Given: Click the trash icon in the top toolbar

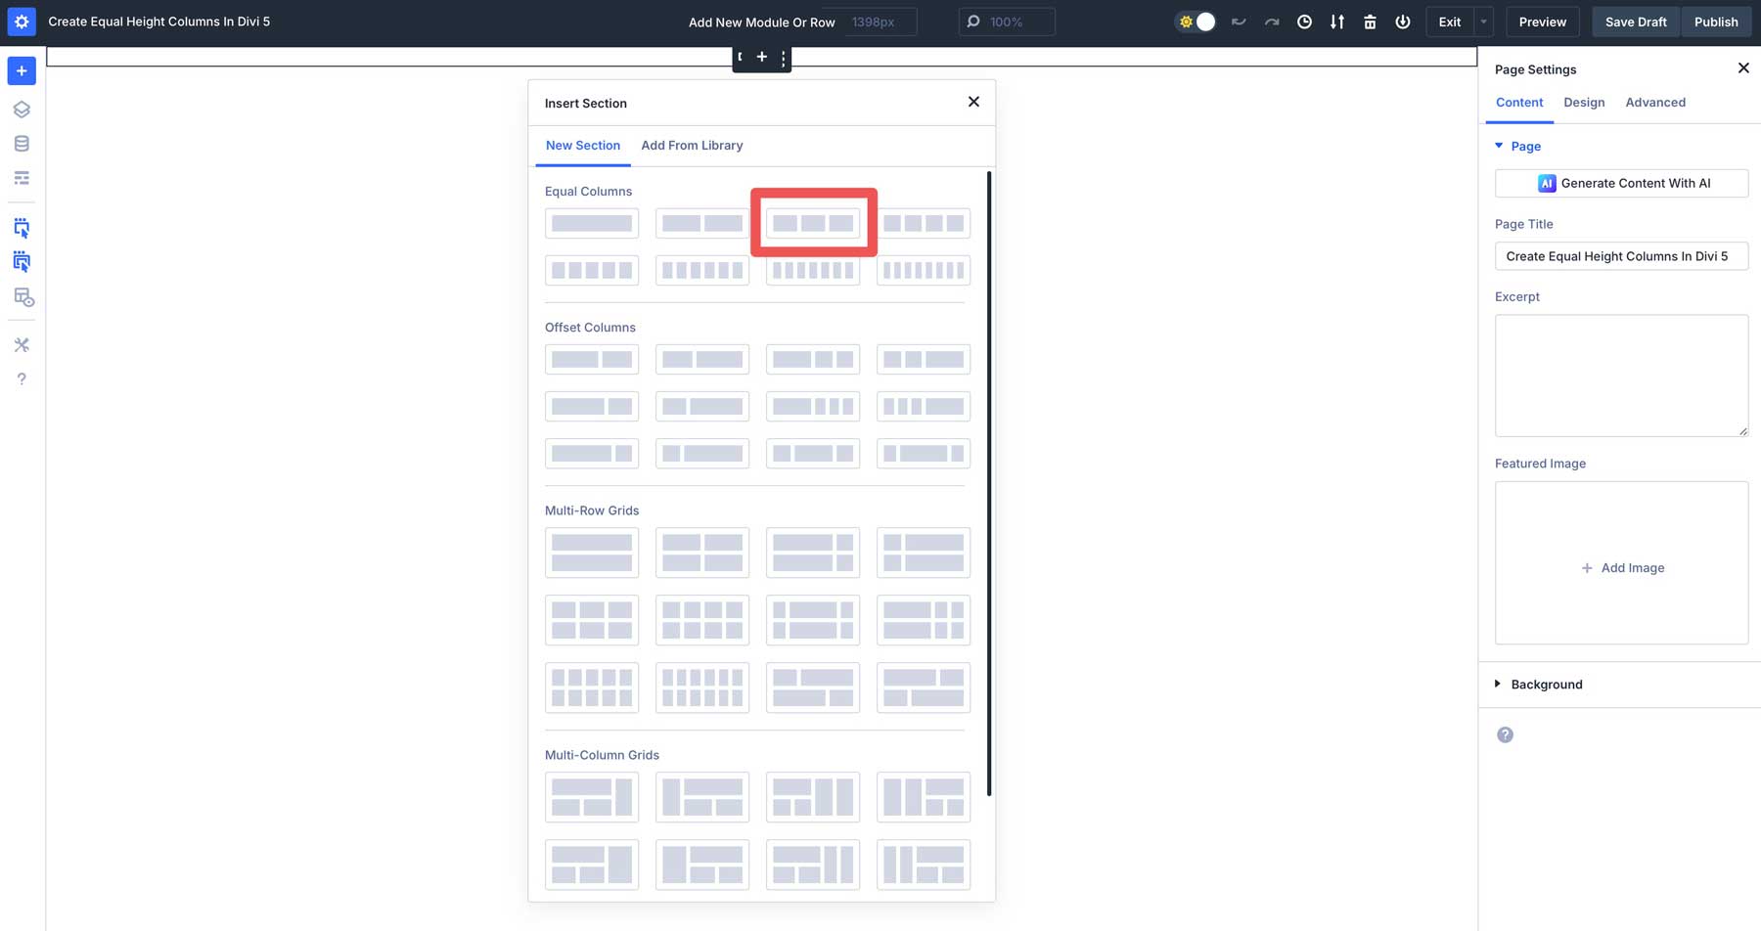Looking at the screenshot, I should 1370,21.
